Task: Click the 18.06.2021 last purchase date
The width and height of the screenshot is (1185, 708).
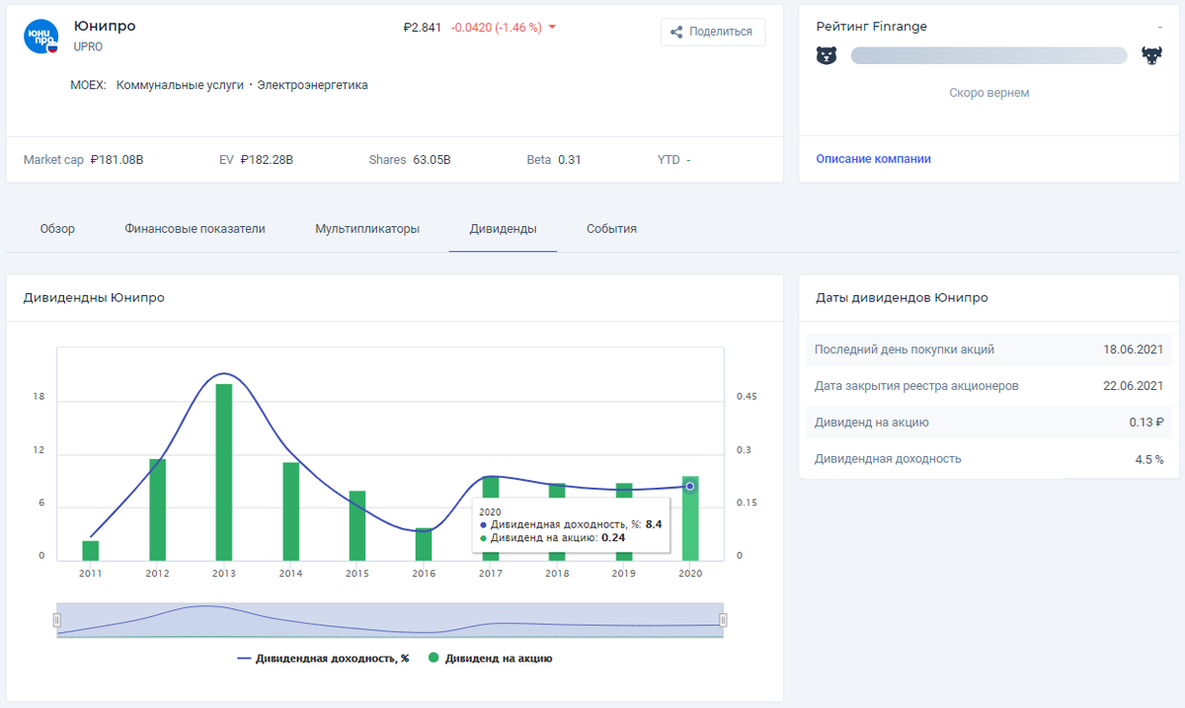Action: coord(1134,350)
